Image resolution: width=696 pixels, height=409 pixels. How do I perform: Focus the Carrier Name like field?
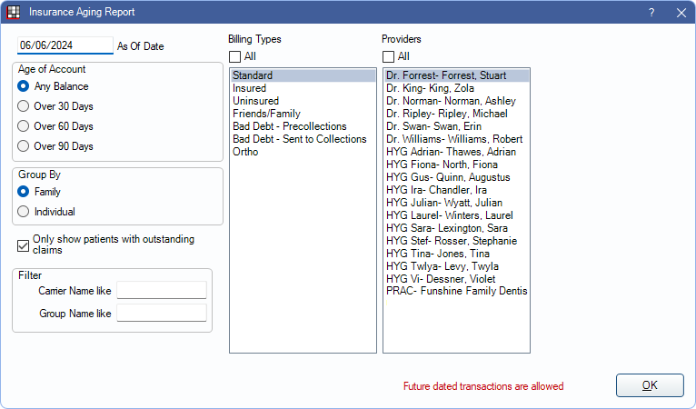[162, 291]
